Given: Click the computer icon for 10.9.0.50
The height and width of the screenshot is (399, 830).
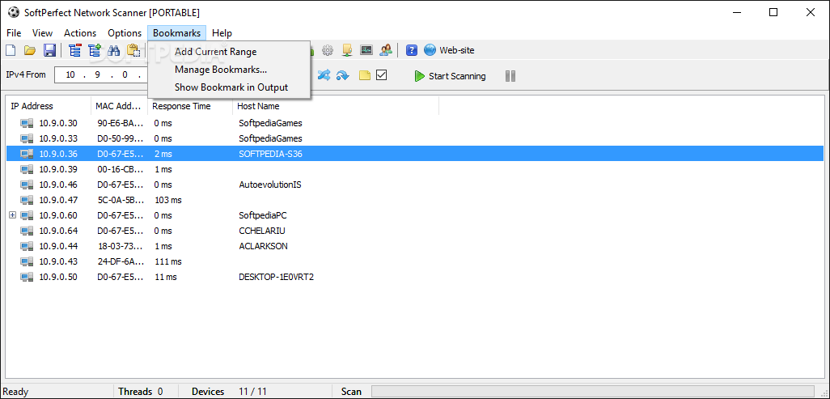Looking at the screenshot, I should tap(27, 277).
